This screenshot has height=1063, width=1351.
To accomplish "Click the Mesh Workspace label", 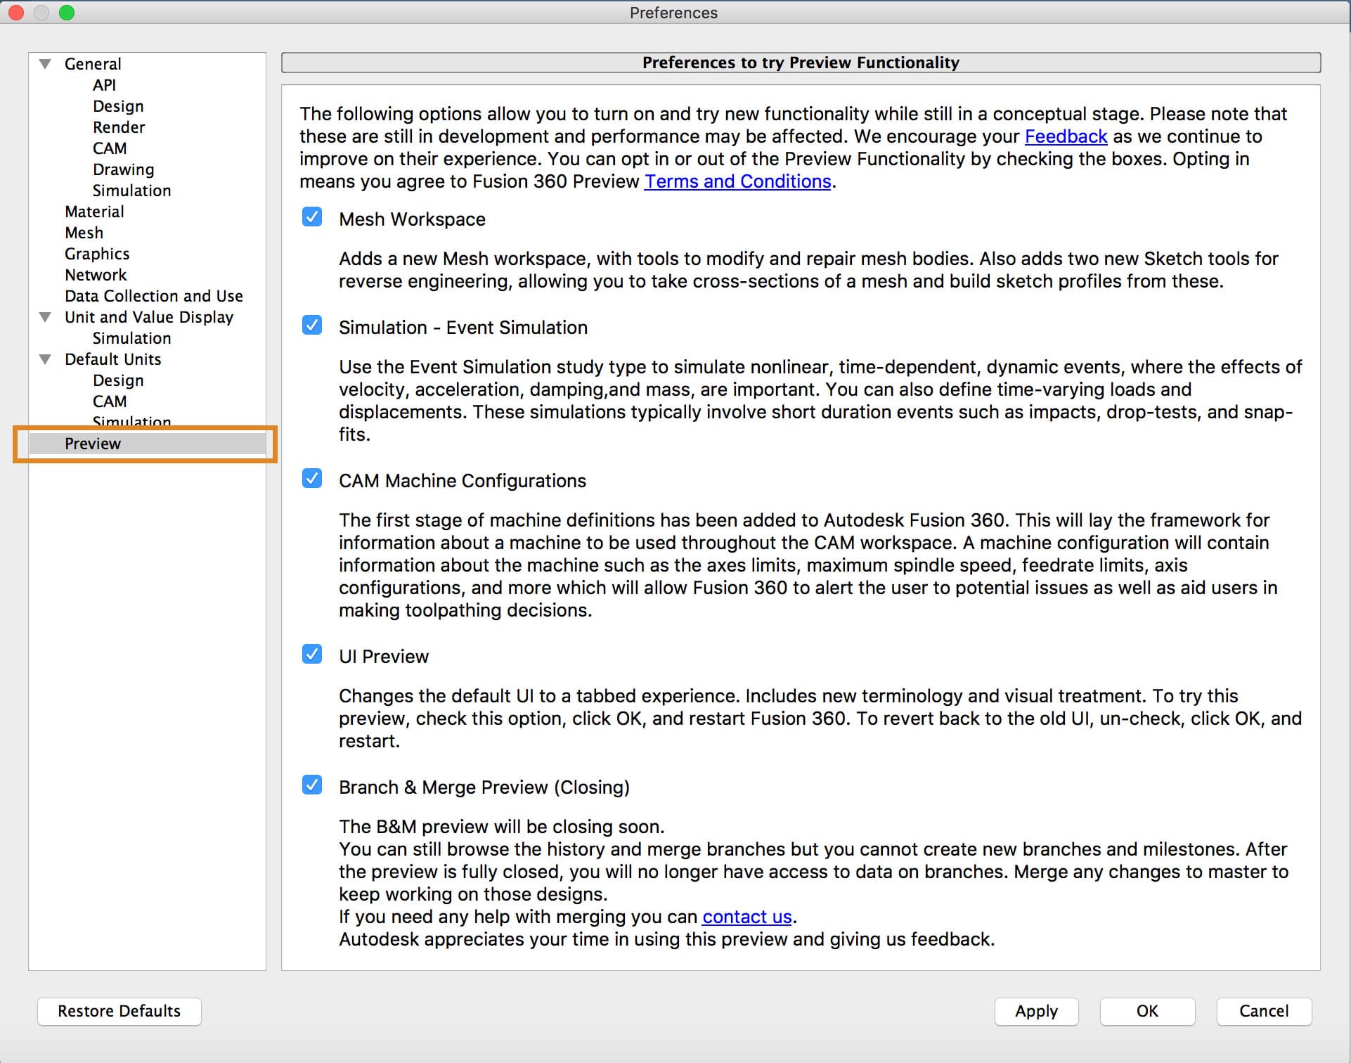I will pyautogui.click(x=412, y=219).
